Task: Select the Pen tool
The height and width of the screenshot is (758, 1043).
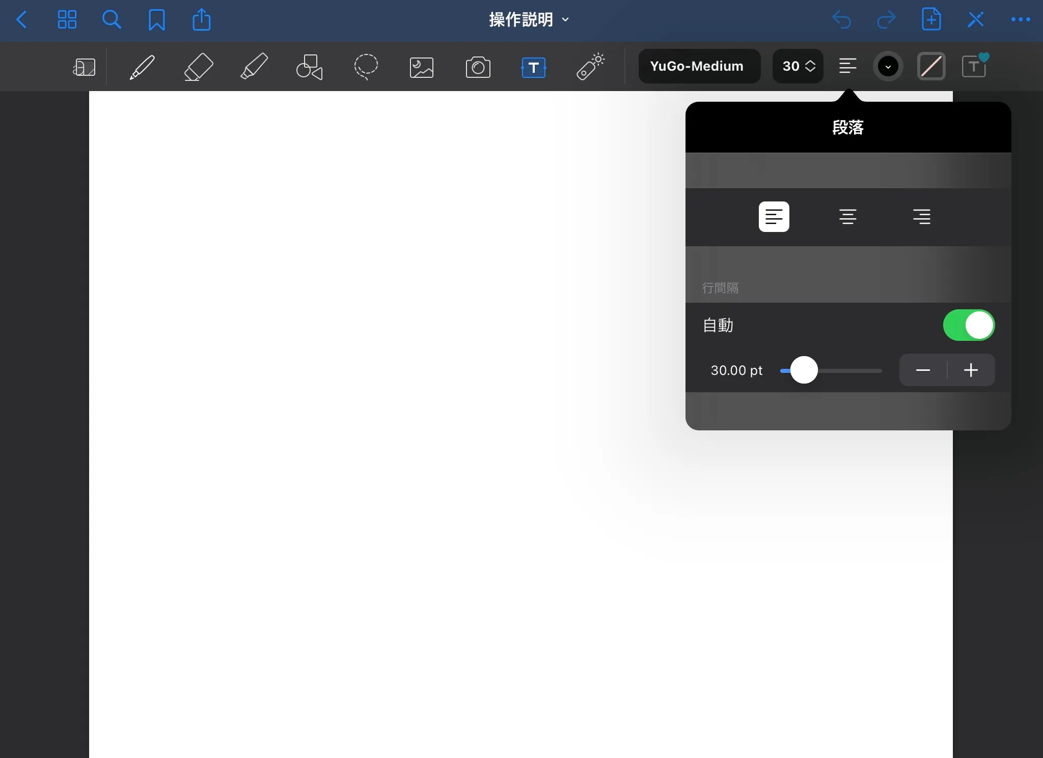Action: pos(142,67)
